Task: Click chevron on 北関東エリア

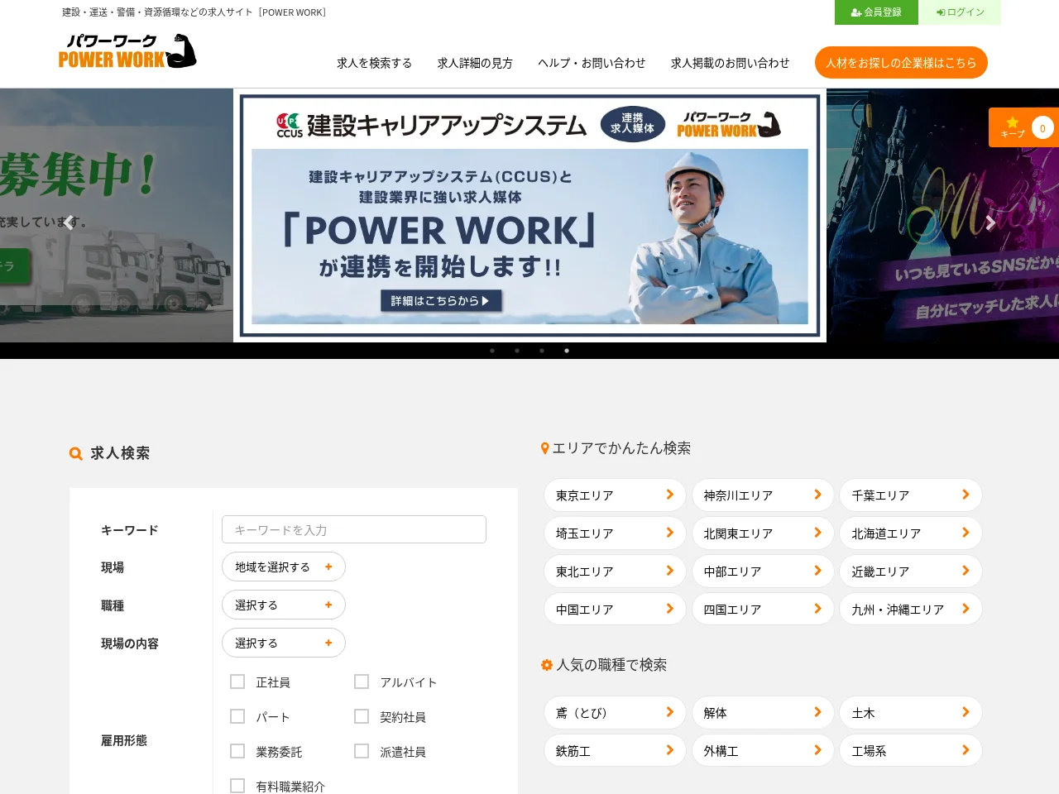Action: [x=818, y=533]
